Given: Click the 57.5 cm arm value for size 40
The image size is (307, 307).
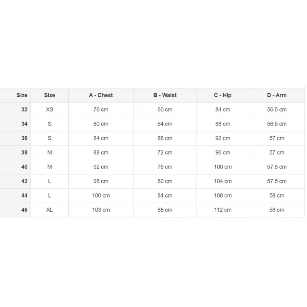Looking at the screenshot, I should click(277, 167).
